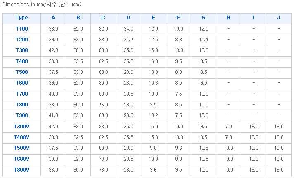Click the T500 type name

click(x=22, y=72)
